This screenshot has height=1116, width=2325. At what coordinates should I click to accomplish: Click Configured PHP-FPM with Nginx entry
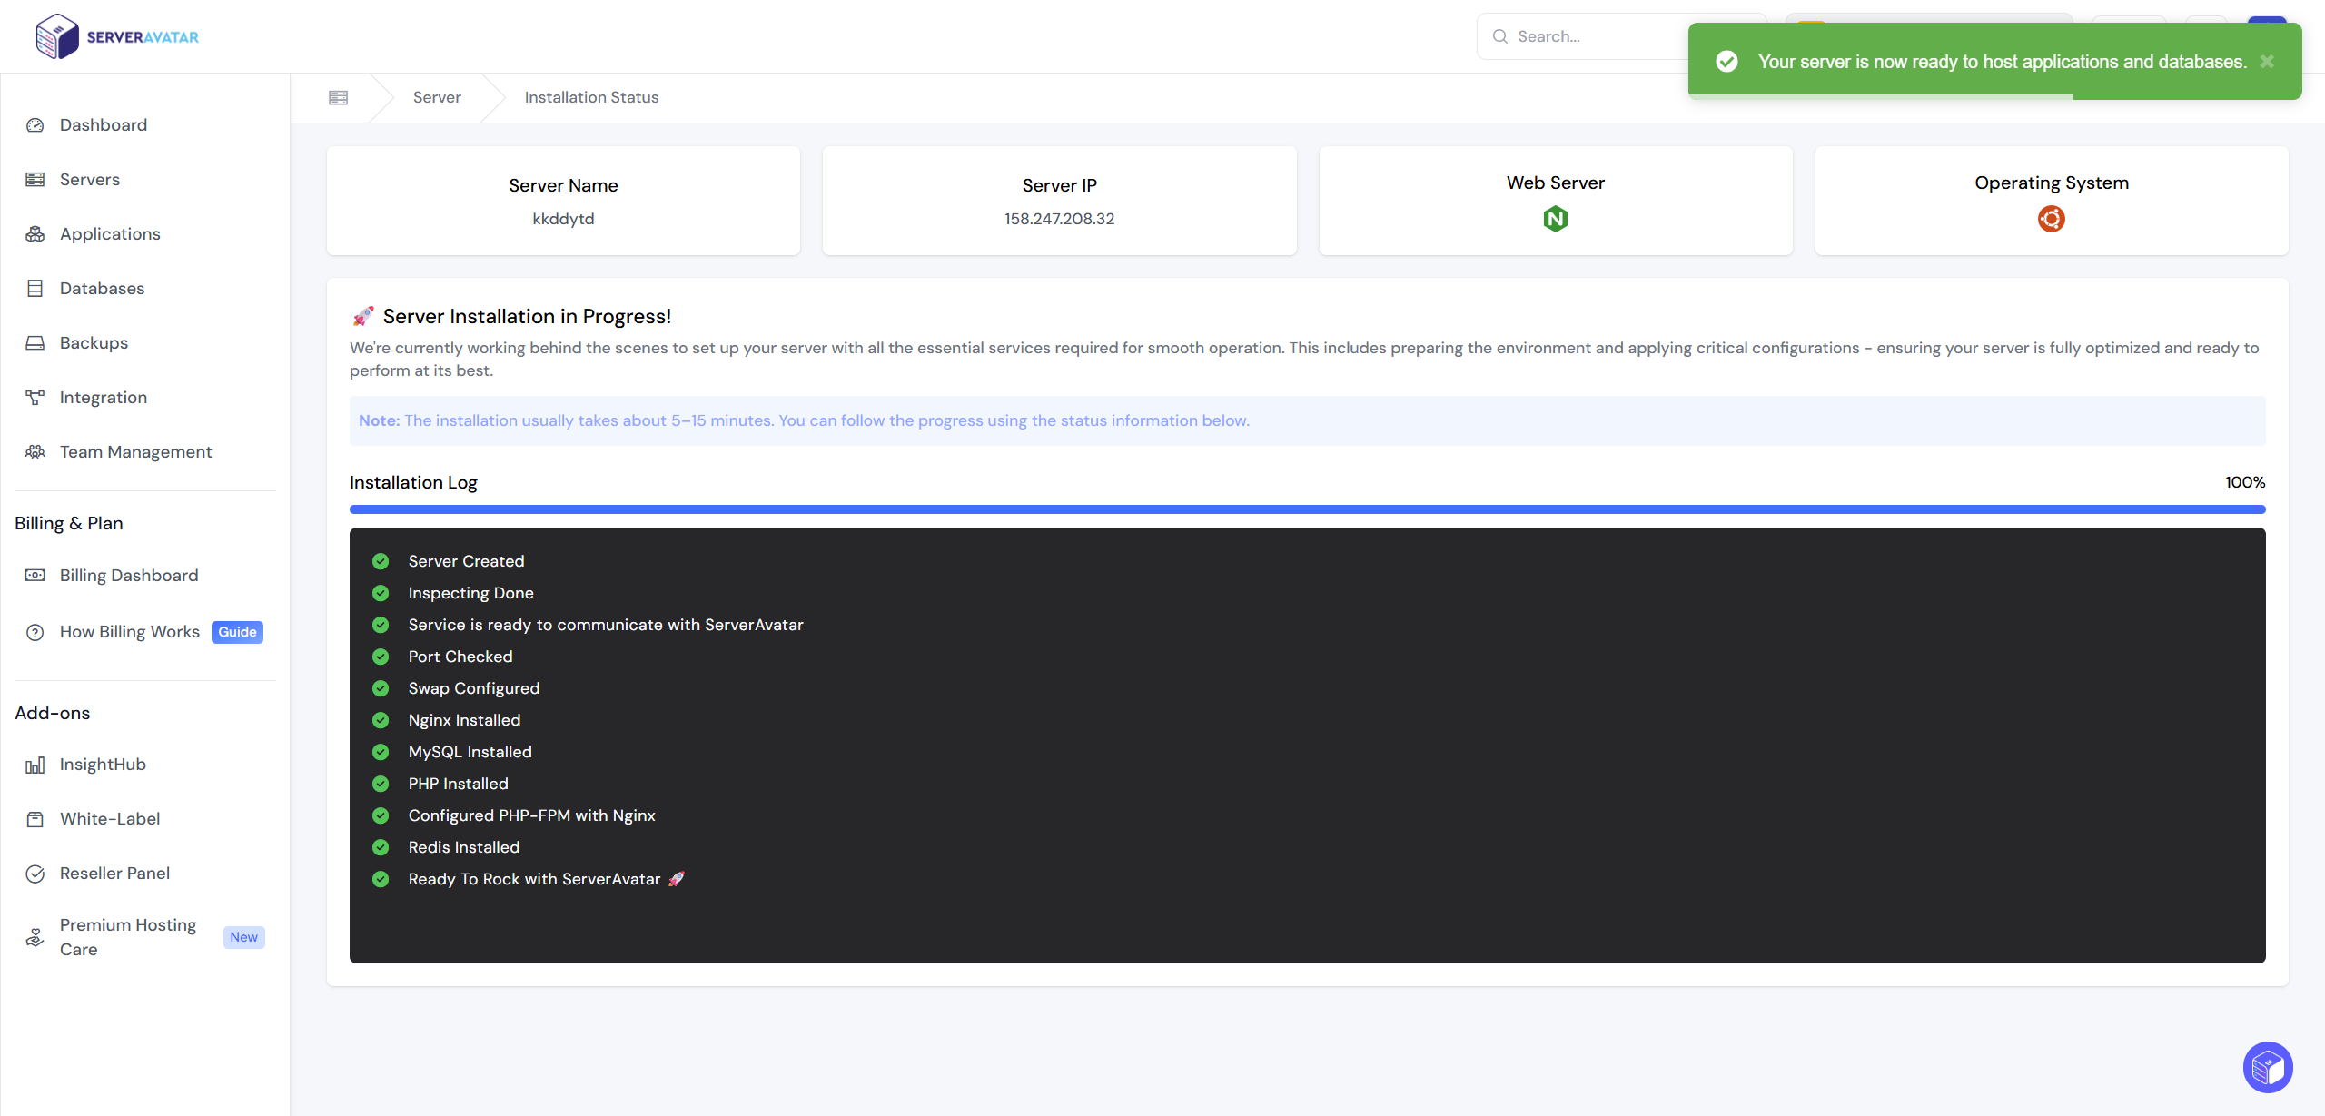pos(531,815)
